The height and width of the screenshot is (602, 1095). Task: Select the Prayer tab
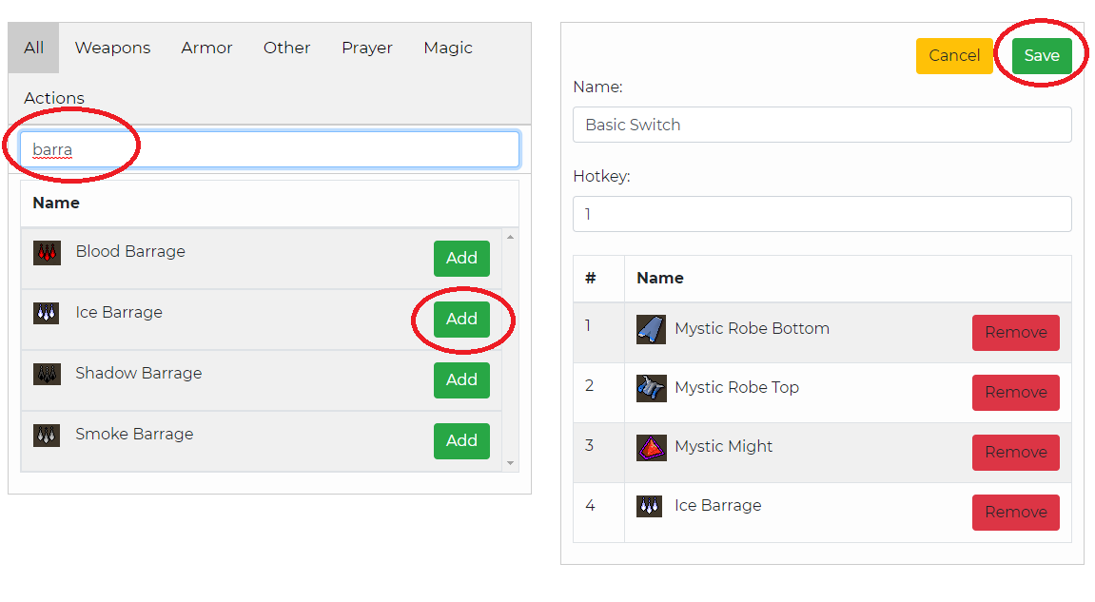click(366, 48)
